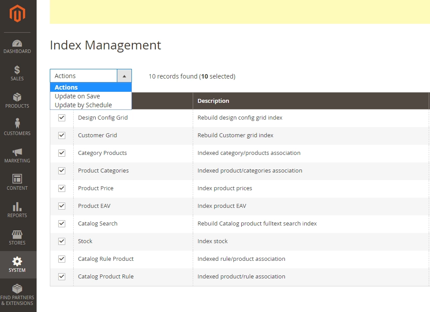
Task: Uncheck the Product Price checkbox
Action: [x=62, y=188]
